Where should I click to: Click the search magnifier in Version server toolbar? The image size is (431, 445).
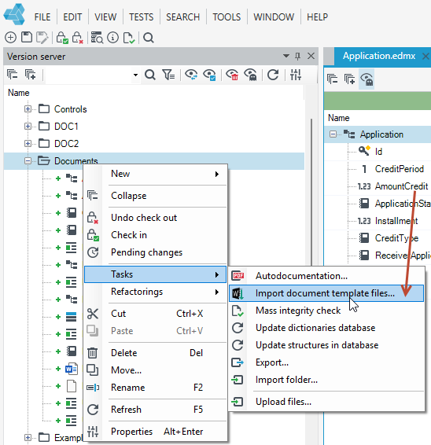(x=150, y=75)
